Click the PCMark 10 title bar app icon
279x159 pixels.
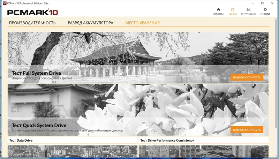[x=5, y=3]
